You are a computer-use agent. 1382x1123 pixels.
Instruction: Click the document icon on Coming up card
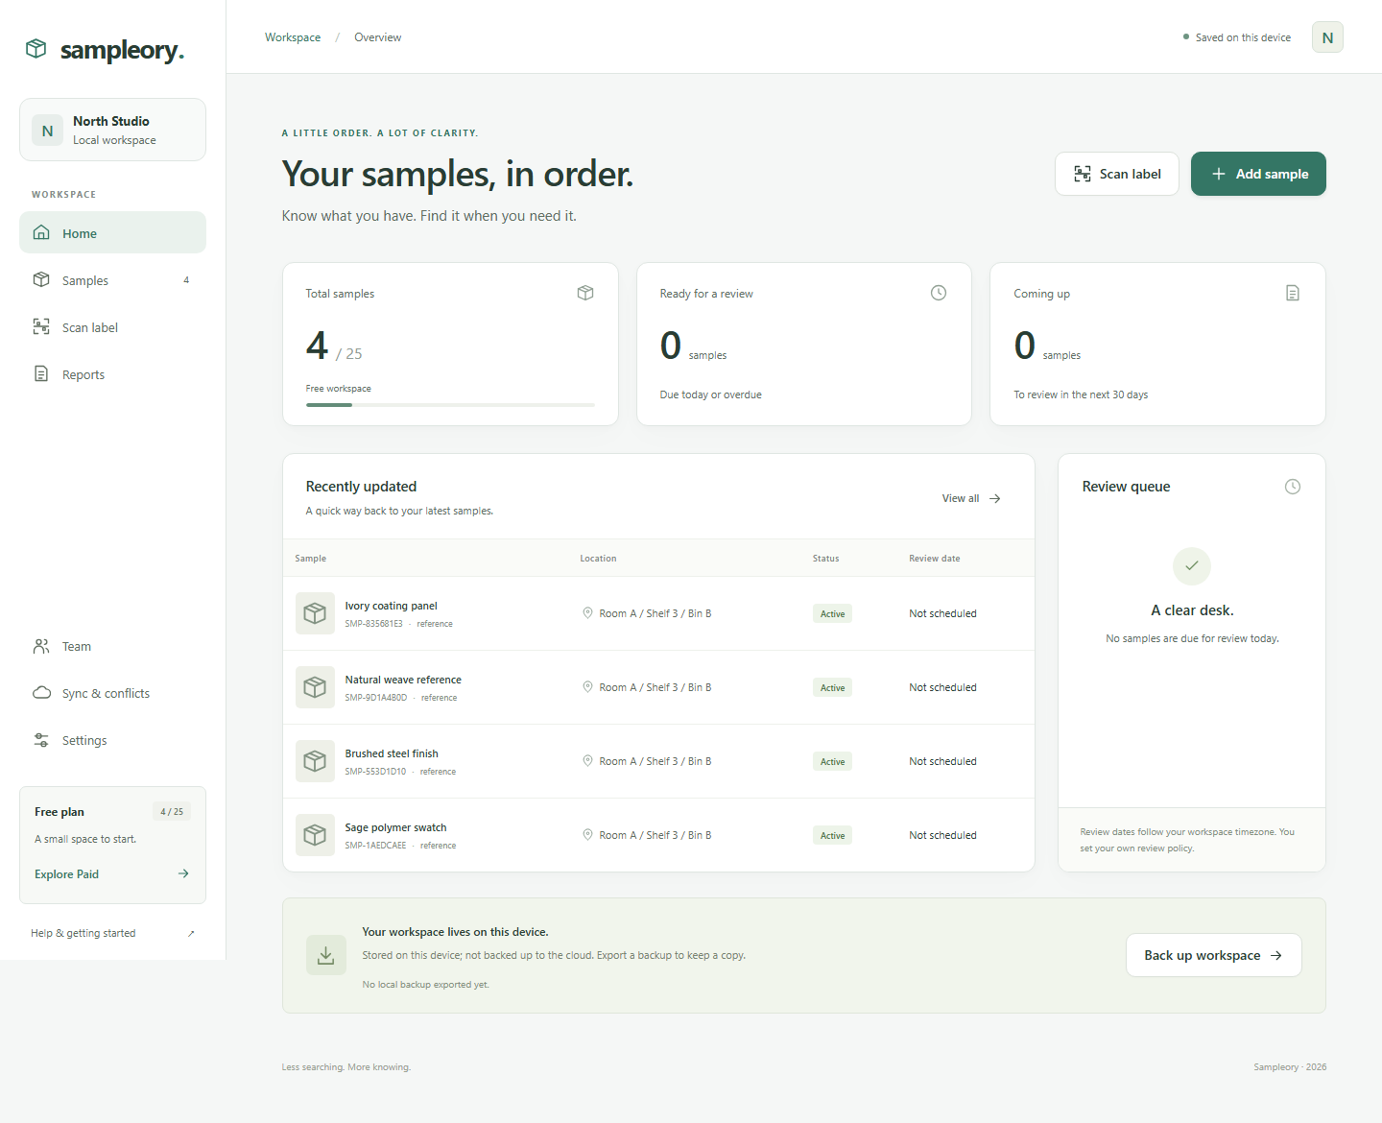[x=1293, y=293]
